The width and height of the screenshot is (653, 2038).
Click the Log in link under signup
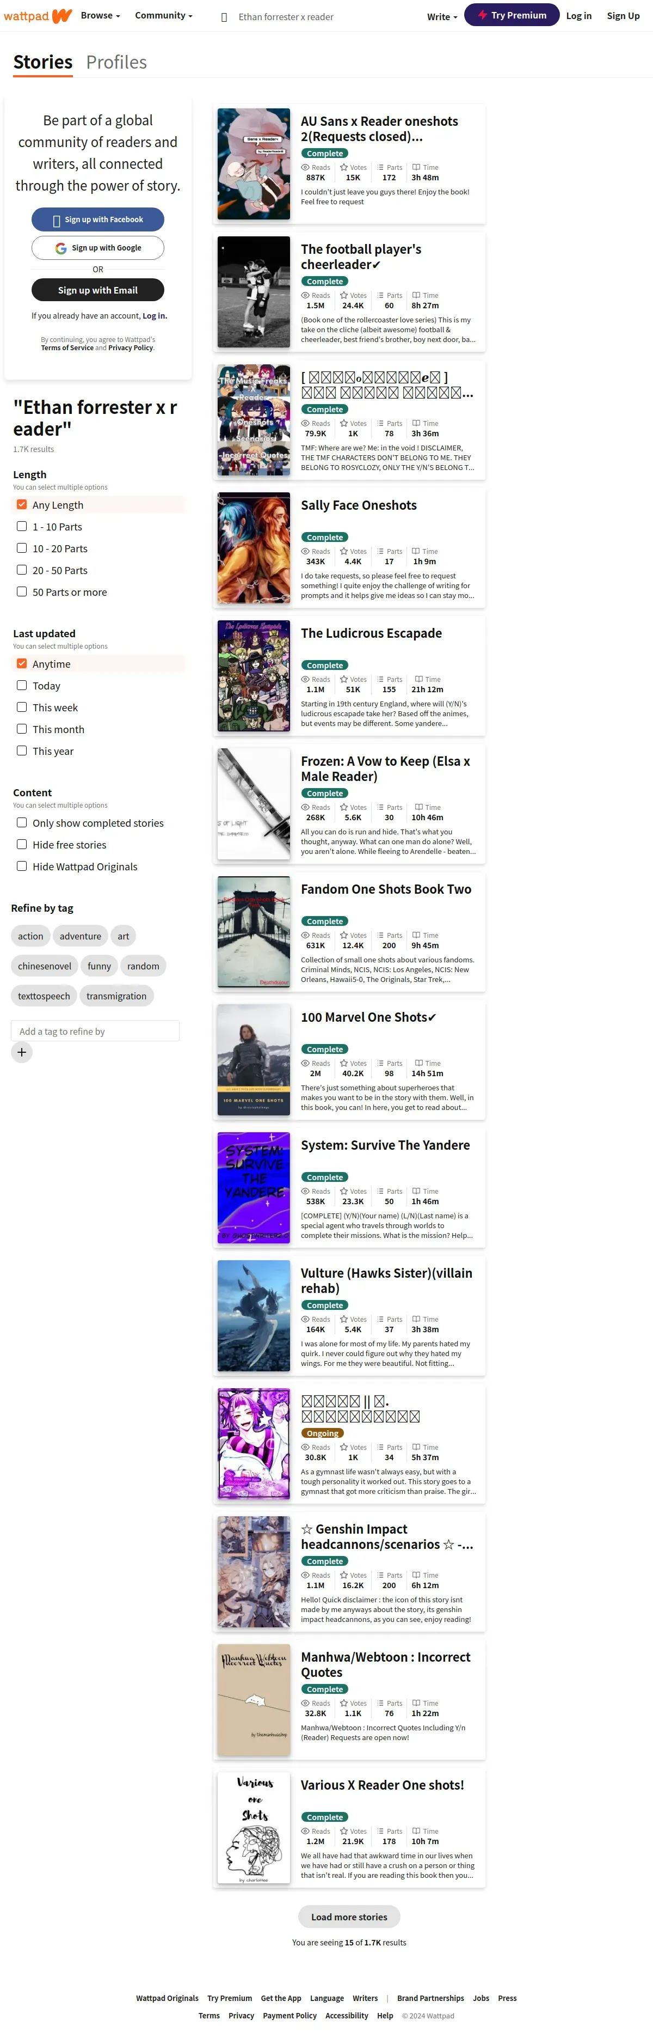pyautogui.click(x=154, y=316)
